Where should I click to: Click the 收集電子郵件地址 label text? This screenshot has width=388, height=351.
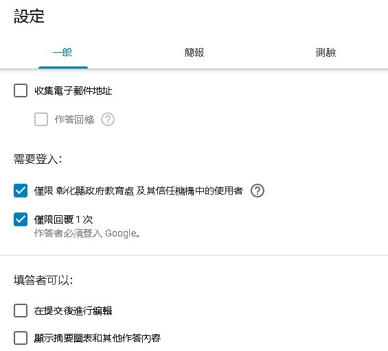point(73,90)
